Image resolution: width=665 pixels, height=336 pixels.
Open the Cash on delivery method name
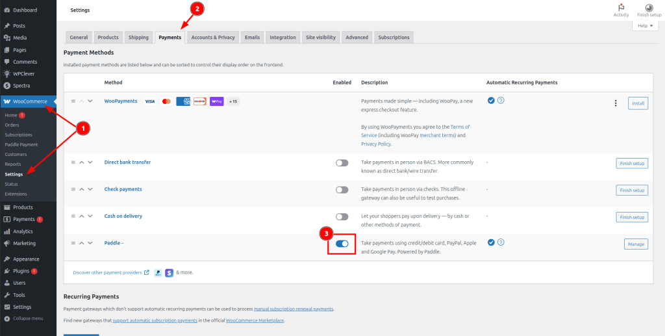(123, 216)
